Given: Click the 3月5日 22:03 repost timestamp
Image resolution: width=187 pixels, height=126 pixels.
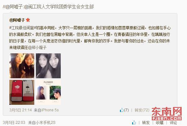Looking at the screenshot, I should click(14, 123).
